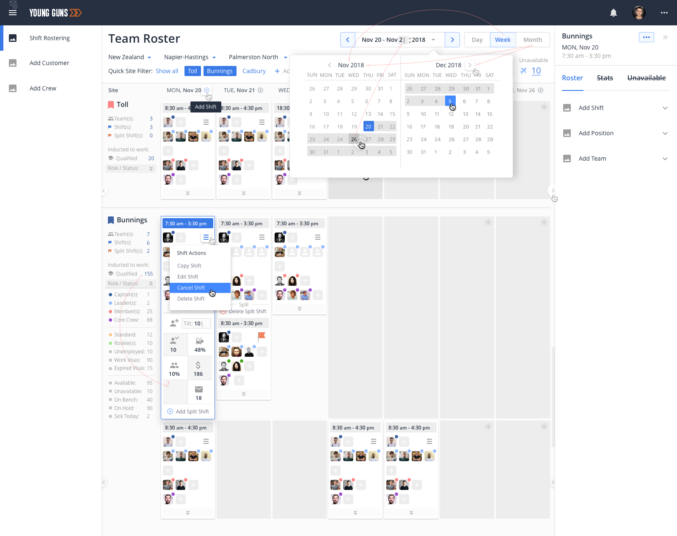Open Add Customer in sidebar

[x=49, y=63]
